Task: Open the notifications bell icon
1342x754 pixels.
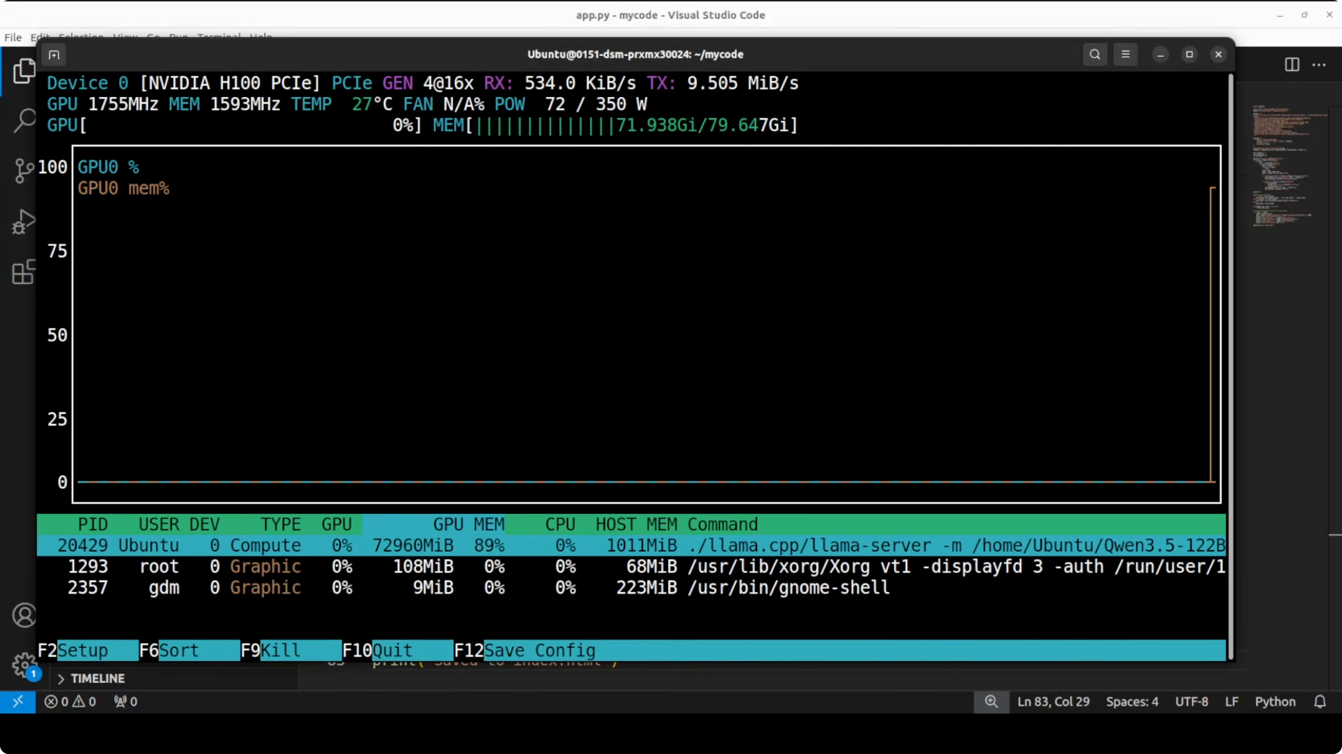Action: point(1320,702)
